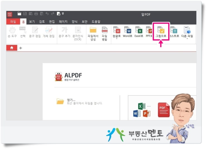
Task: Convert PDF to text with 텍스트로
Action: [x=174, y=32]
